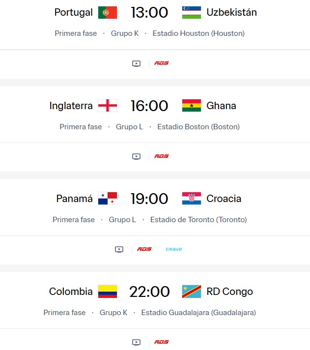
Task: Click the England flag icon
Action: (x=108, y=106)
